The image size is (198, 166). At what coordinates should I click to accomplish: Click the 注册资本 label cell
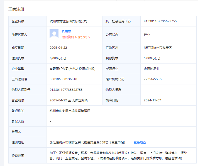[27, 58]
